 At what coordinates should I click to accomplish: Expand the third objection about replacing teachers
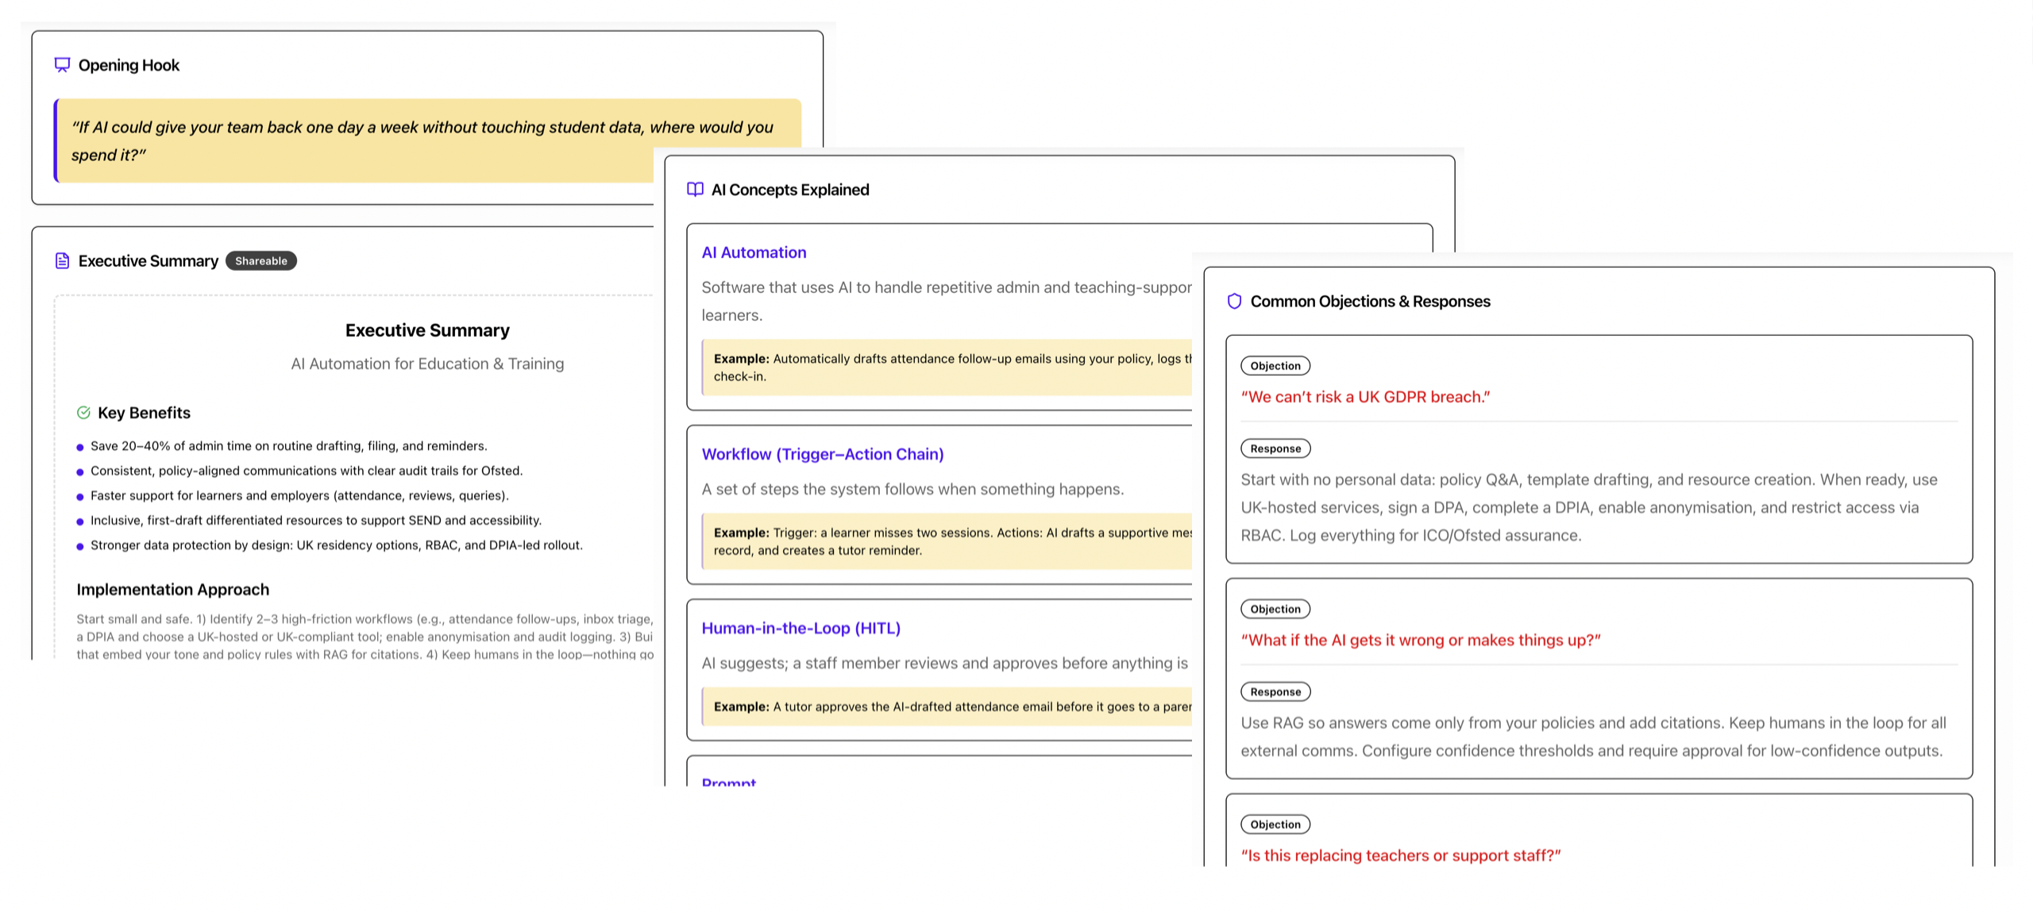click(1400, 854)
